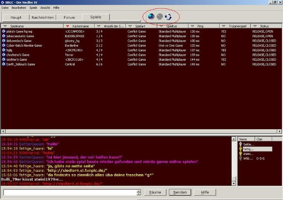
Task: Click D-S-G clan entry
Action: point(260,159)
